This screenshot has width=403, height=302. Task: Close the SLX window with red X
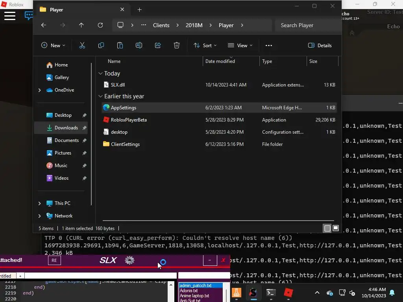click(223, 260)
